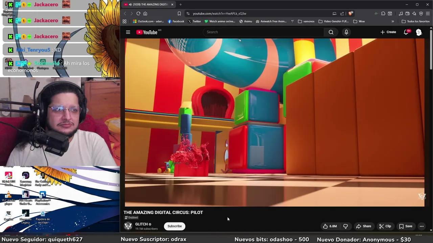Open Five Hearts Under One desktop shortcut
Viewport: 433px width, 243px height.
coord(25,198)
